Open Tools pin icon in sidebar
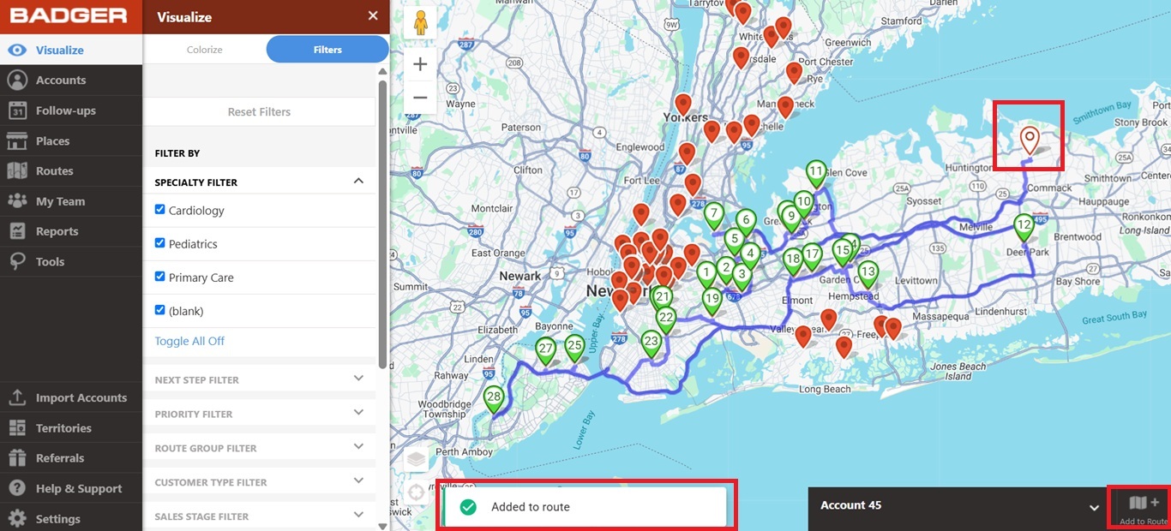This screenshot has height=531, width=1171. pyautogui.click(x=16, y=262)
